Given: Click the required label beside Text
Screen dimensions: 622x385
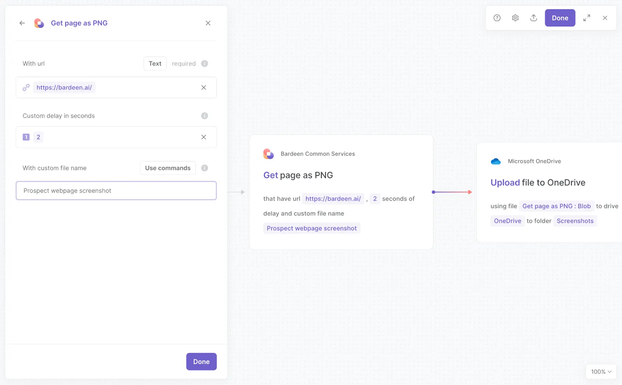Looking at the screenshot, I should (x=184, y=64).
